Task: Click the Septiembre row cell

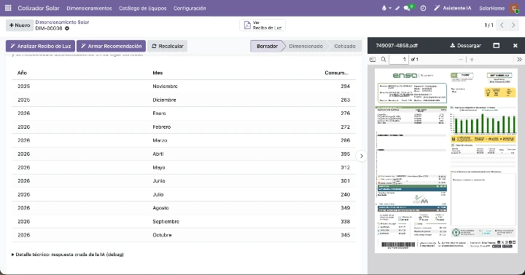Action: pyautogui.click(x=166, y=222)
